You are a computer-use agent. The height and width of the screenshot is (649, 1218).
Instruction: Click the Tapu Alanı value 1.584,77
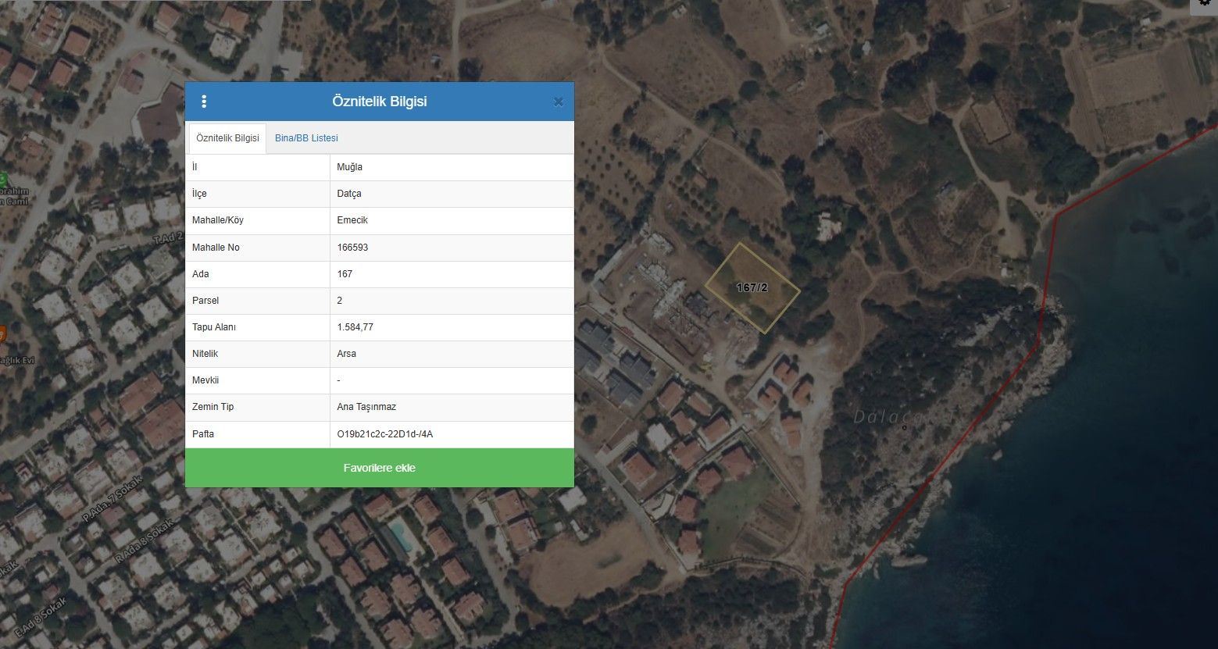tap(355, 327)
